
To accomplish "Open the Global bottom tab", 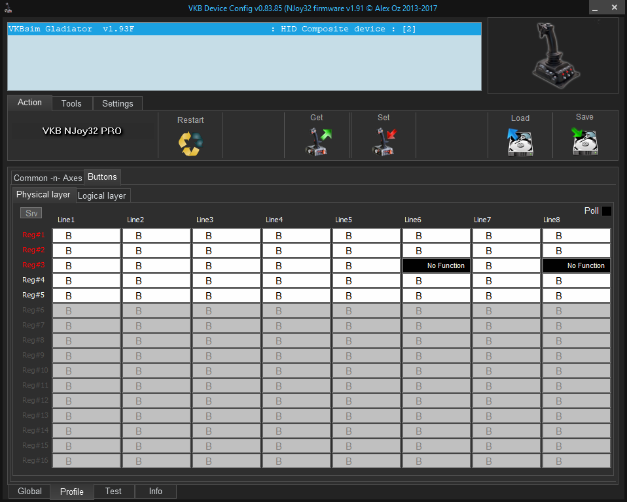I will [29, 492].
